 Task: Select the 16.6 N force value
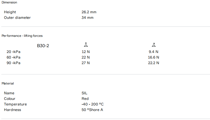[153, 57]
